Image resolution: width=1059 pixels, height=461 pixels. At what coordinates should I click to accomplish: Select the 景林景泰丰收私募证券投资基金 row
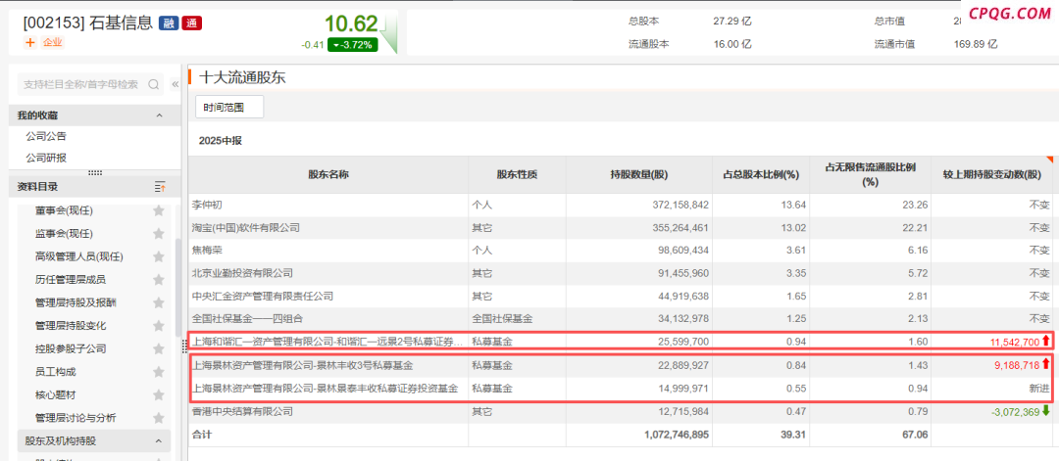point(621,389)
